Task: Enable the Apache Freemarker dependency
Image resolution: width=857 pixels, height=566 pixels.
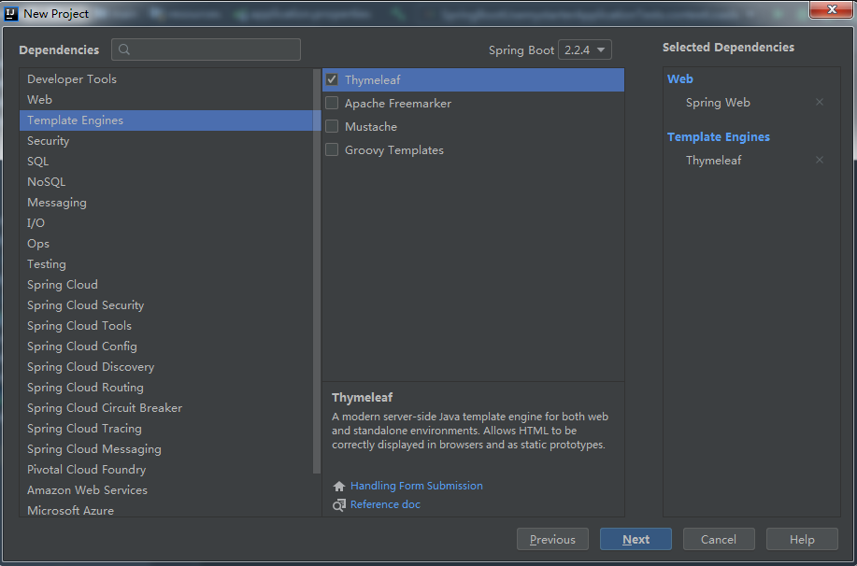Action: click(332, 104)
